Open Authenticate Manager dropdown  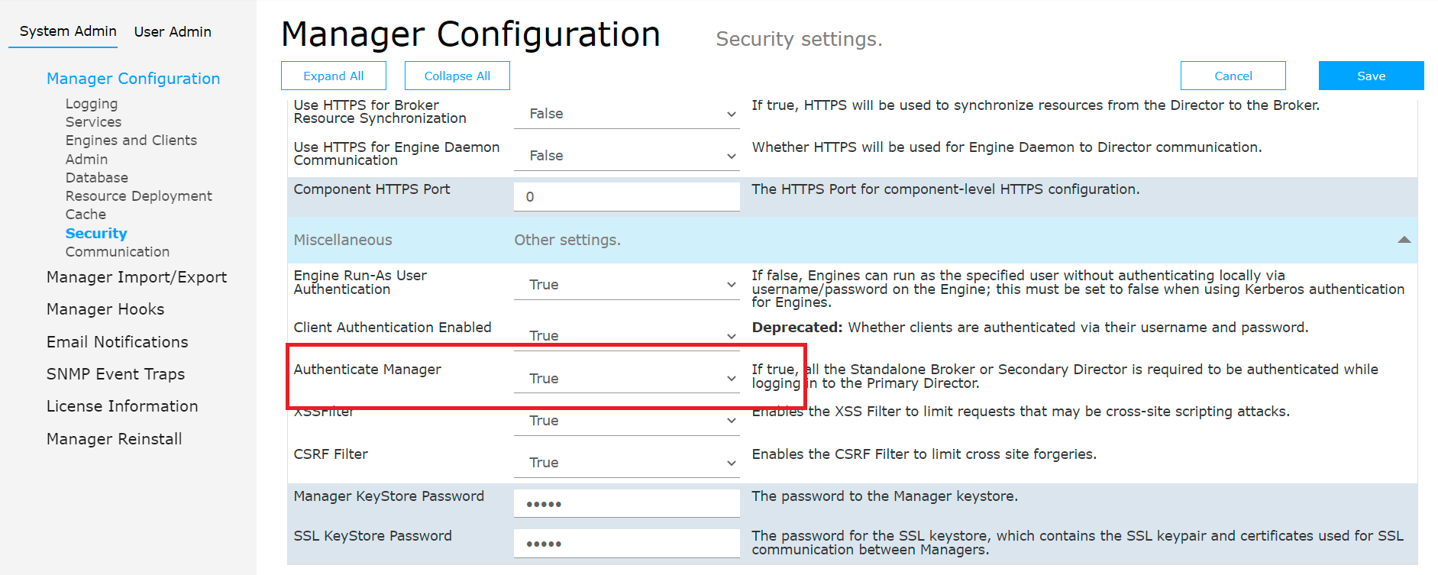(626, 379)
